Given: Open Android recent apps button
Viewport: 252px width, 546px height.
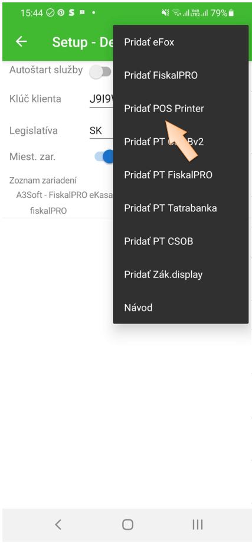Looking at the screenshot, I should tap(198, 524).
